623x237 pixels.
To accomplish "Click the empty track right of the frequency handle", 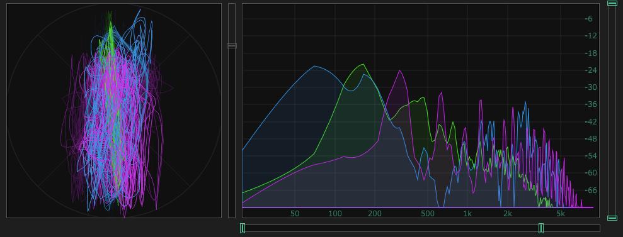I will pyautogui.click(x=571, y=228).
